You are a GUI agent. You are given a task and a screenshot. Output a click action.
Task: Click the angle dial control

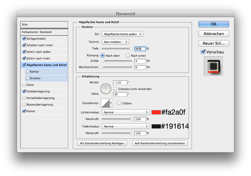click(x=106, y=88)
